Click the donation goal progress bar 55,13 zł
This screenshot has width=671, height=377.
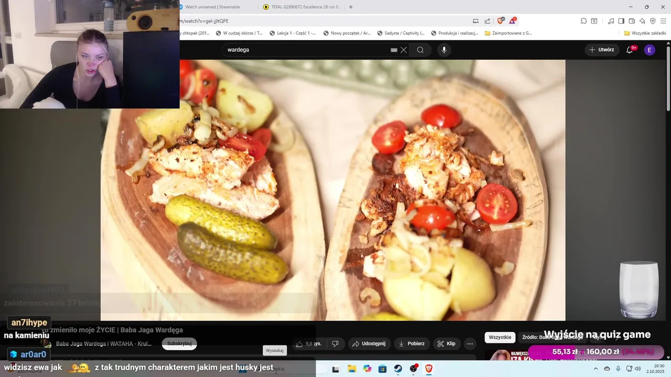[x=596, y=352]
